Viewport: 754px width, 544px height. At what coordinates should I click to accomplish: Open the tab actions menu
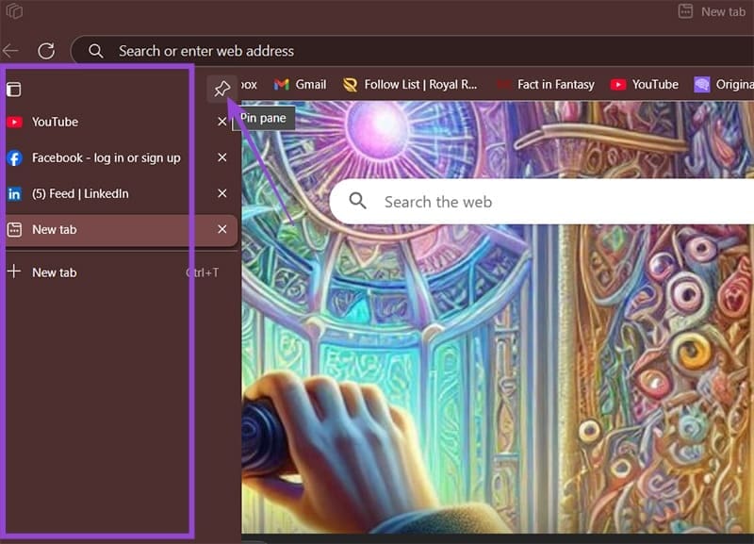pyautogui.click(x=13, y=88)
